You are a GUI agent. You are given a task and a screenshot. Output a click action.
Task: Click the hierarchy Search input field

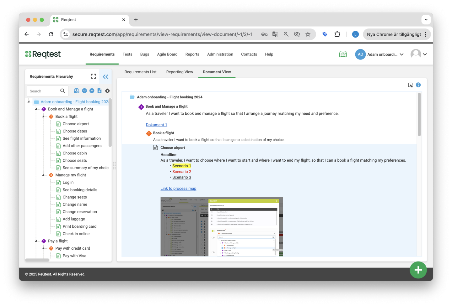pyautogui.click(x=43, y=91)
